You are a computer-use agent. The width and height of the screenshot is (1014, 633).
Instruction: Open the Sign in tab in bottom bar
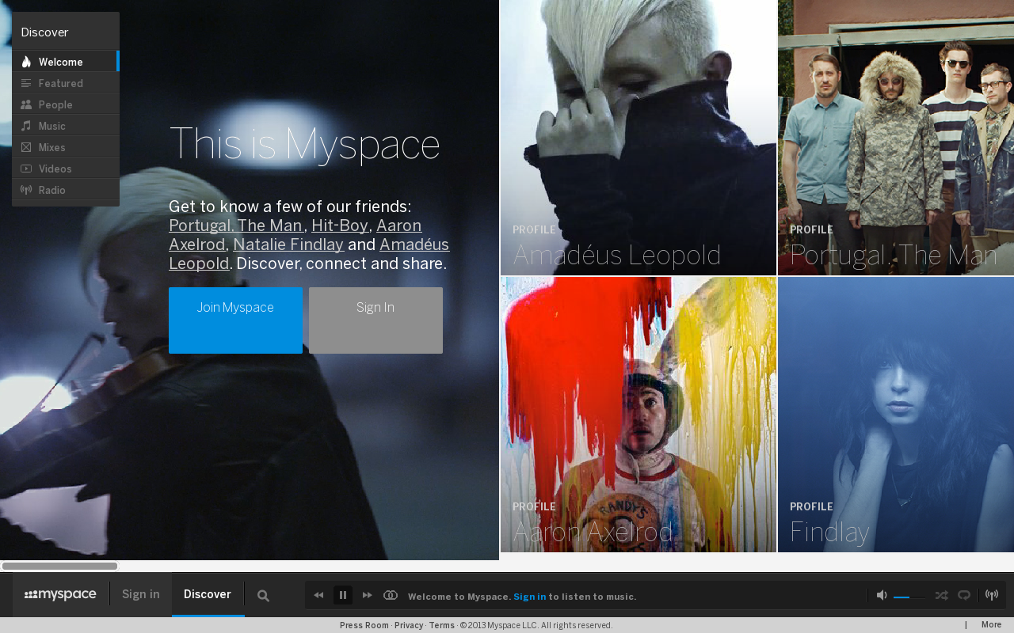(x=141, y=594)
